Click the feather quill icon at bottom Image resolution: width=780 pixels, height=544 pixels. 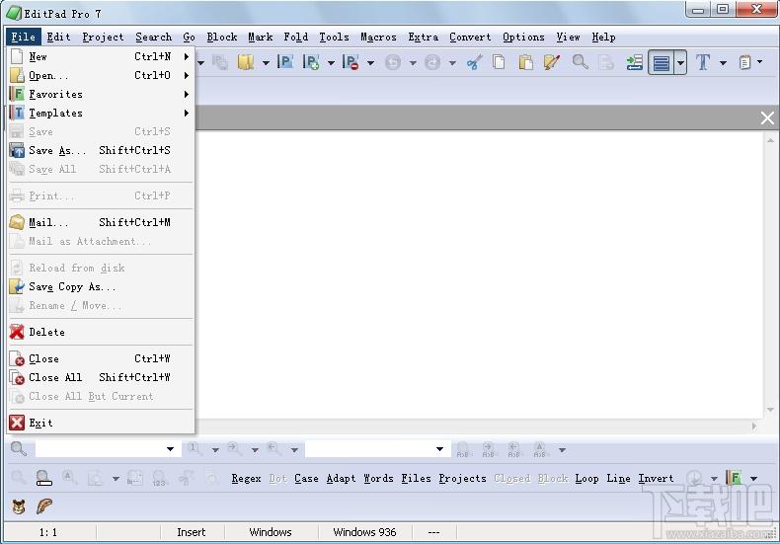click(x=43, y=506)
